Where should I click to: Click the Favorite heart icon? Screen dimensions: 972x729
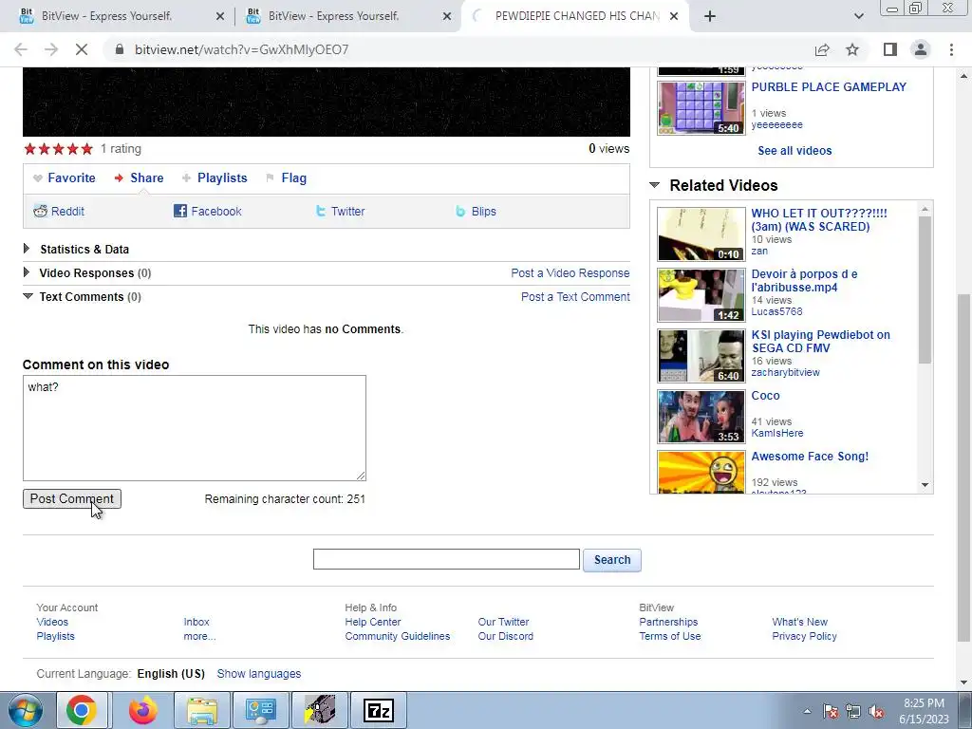[x=38, y=178]
